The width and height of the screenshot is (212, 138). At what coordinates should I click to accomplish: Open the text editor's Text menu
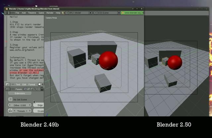pyautogui.click(x=18, y=85)
